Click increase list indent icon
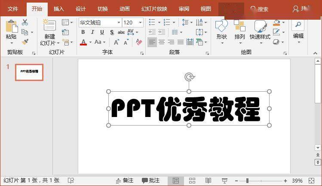Viewport: 322px width, 186px height. pos(162,32)
